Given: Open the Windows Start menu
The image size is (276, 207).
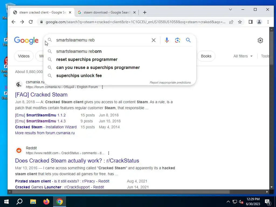Looking at the screenshot, I should pos(6,202).
